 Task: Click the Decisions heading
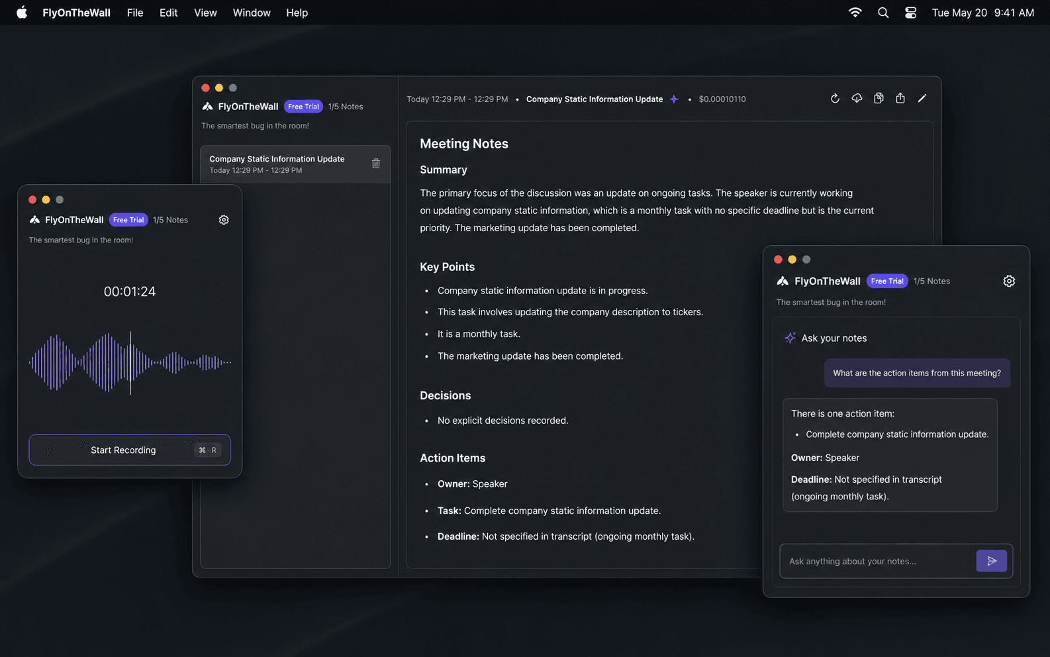446,395
